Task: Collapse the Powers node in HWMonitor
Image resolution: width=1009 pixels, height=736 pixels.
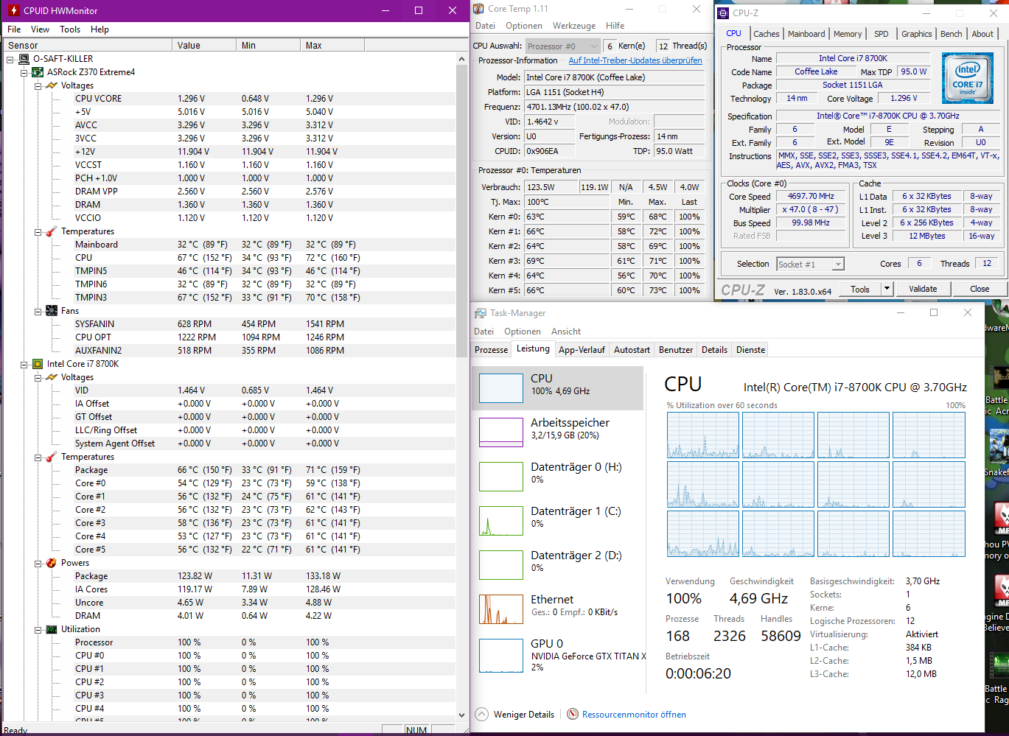Action: 38,563
